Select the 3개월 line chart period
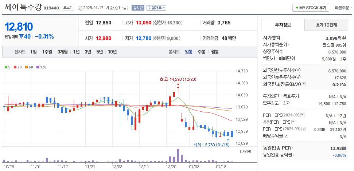This screenshot has width=354, height=171. point(63,52)
